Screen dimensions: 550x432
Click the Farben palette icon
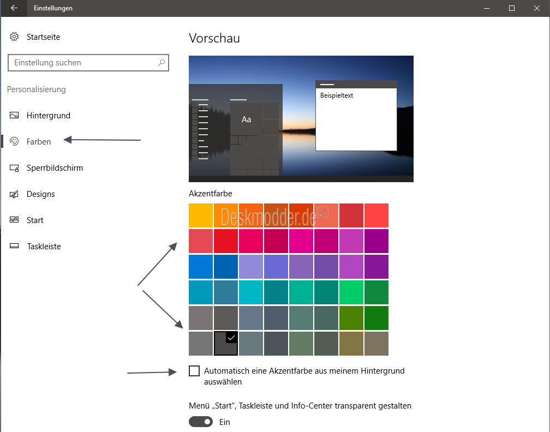click(x=14, y=141)
